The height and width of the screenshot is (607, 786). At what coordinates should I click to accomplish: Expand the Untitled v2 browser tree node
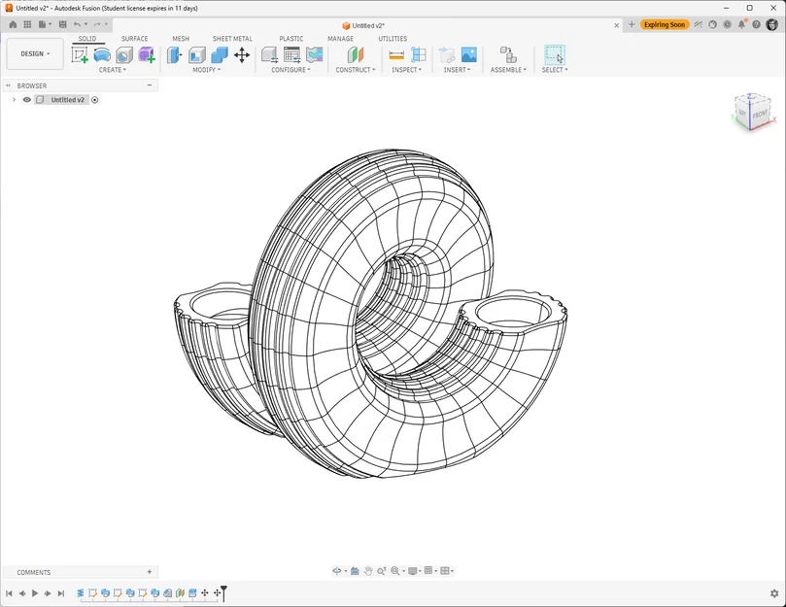pos(14,100)
